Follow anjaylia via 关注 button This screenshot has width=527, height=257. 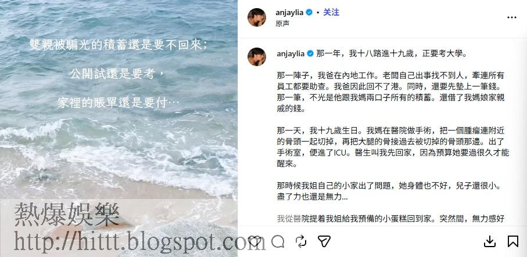coord(331,12)
